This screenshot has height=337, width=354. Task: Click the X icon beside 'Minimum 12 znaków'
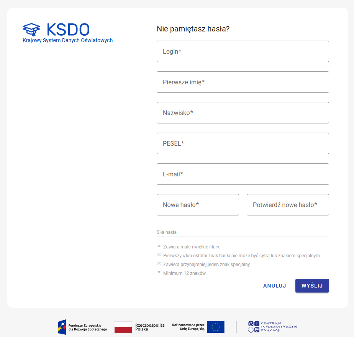click(159, 273)
